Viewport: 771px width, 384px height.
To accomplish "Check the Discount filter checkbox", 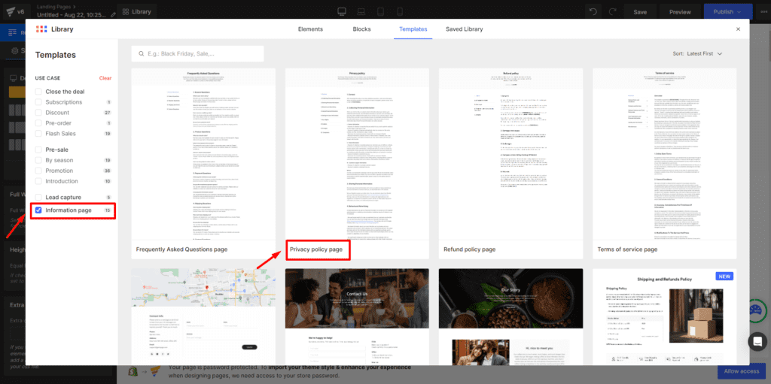I will click(38, 113).
